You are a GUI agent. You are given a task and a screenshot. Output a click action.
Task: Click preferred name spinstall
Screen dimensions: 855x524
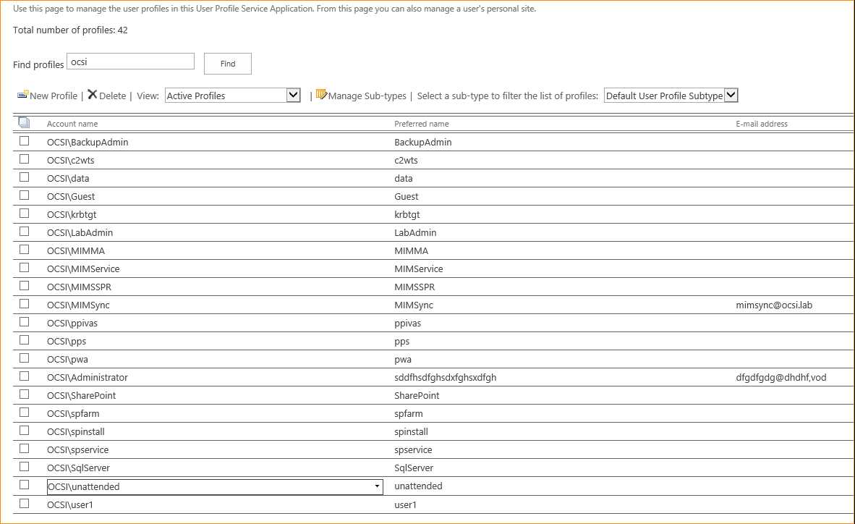(x=411, y=432)
